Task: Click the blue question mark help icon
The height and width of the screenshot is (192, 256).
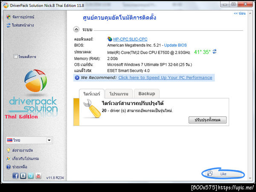Action: click(9, 167)
